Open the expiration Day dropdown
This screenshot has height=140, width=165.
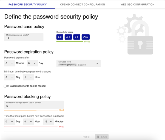(32, 63)
